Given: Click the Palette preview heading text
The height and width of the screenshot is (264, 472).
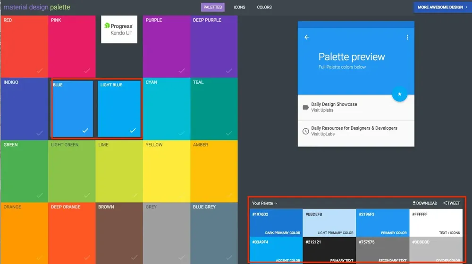Looking at the screenshot, I should pos(352,57).
